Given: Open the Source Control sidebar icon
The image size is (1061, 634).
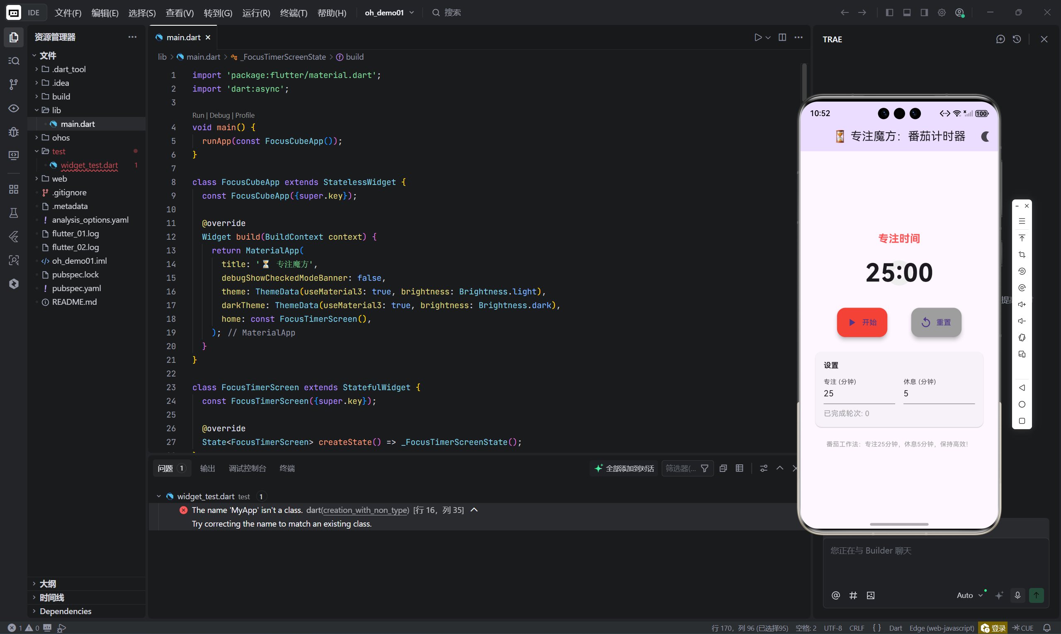Looking at the screenshot, I should 14,84.
